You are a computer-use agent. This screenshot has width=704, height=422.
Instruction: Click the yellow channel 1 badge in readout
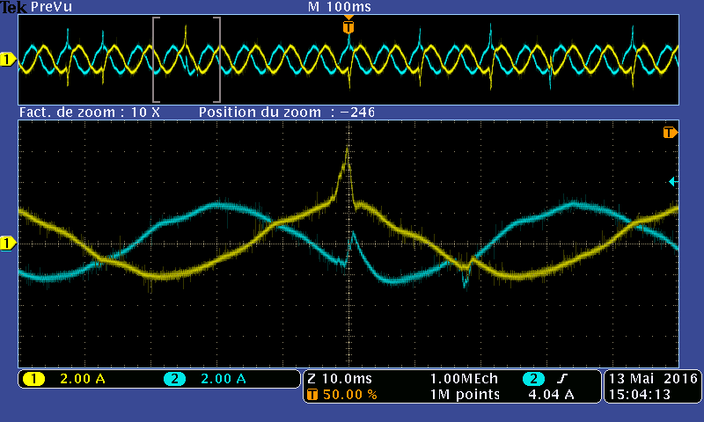33,379
